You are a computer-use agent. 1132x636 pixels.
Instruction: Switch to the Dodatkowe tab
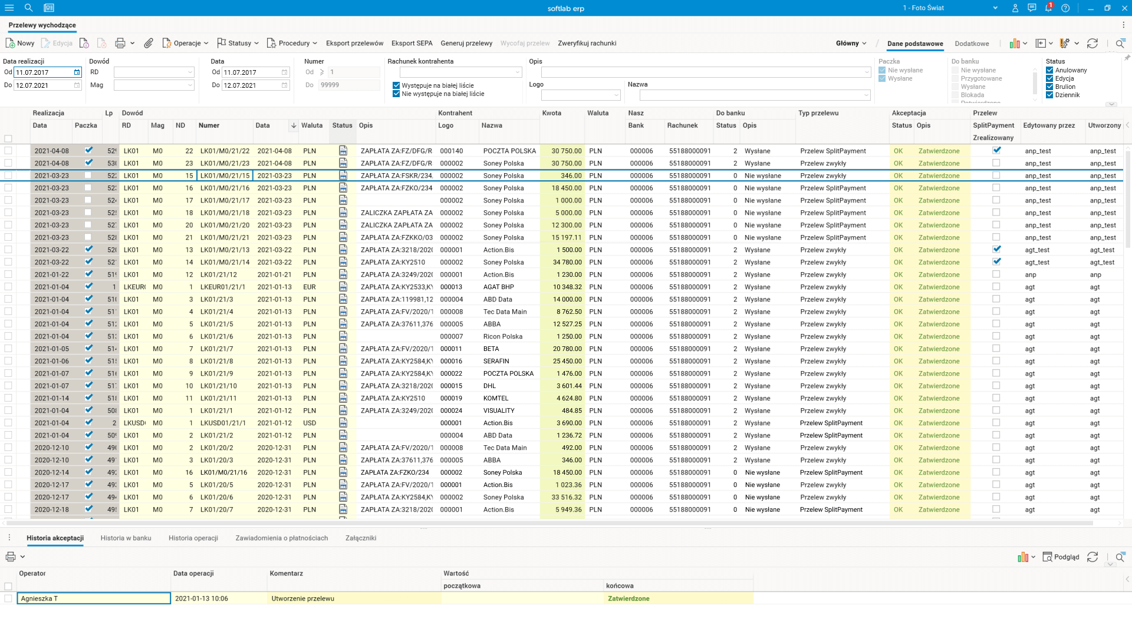[972, 44]
